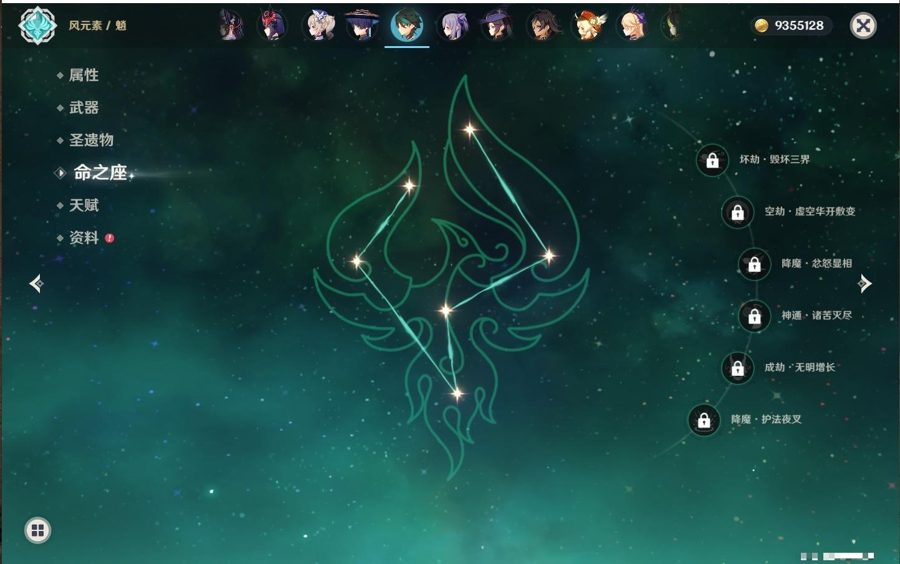The image size is (900, 564).
Task: Click the Anemo element emblem icon
Action: tap(37, 26)
